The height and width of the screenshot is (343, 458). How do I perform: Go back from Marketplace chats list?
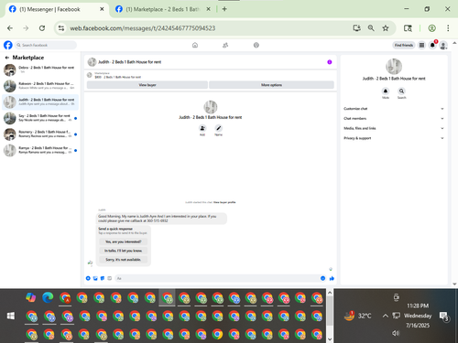coord(6,58)
